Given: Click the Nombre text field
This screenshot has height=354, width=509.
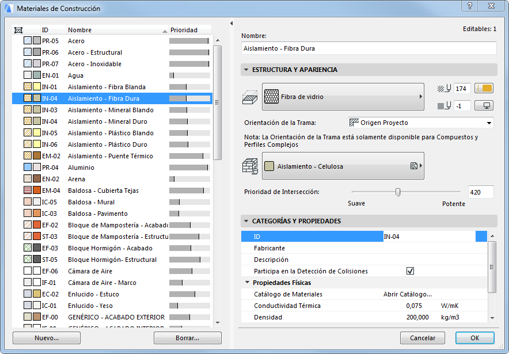Looking at the screenshot, I should point(369,48).
